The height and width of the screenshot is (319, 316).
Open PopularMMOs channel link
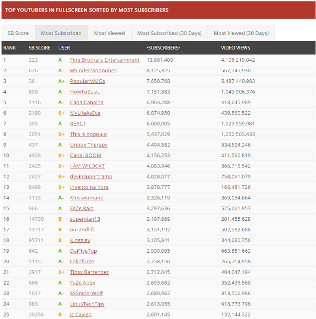coord(88,81)
